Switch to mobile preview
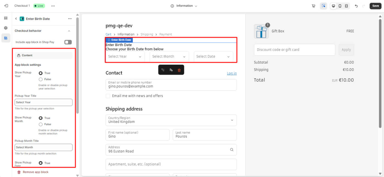The height and width of the screenshot is (177, 384). click(340, 6)
